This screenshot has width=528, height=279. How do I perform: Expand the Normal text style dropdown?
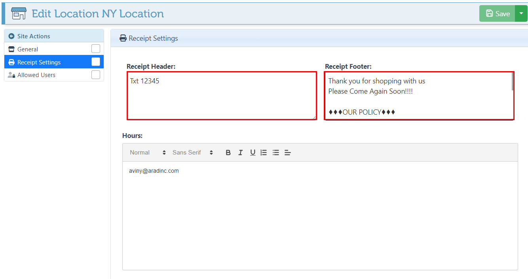148,153
